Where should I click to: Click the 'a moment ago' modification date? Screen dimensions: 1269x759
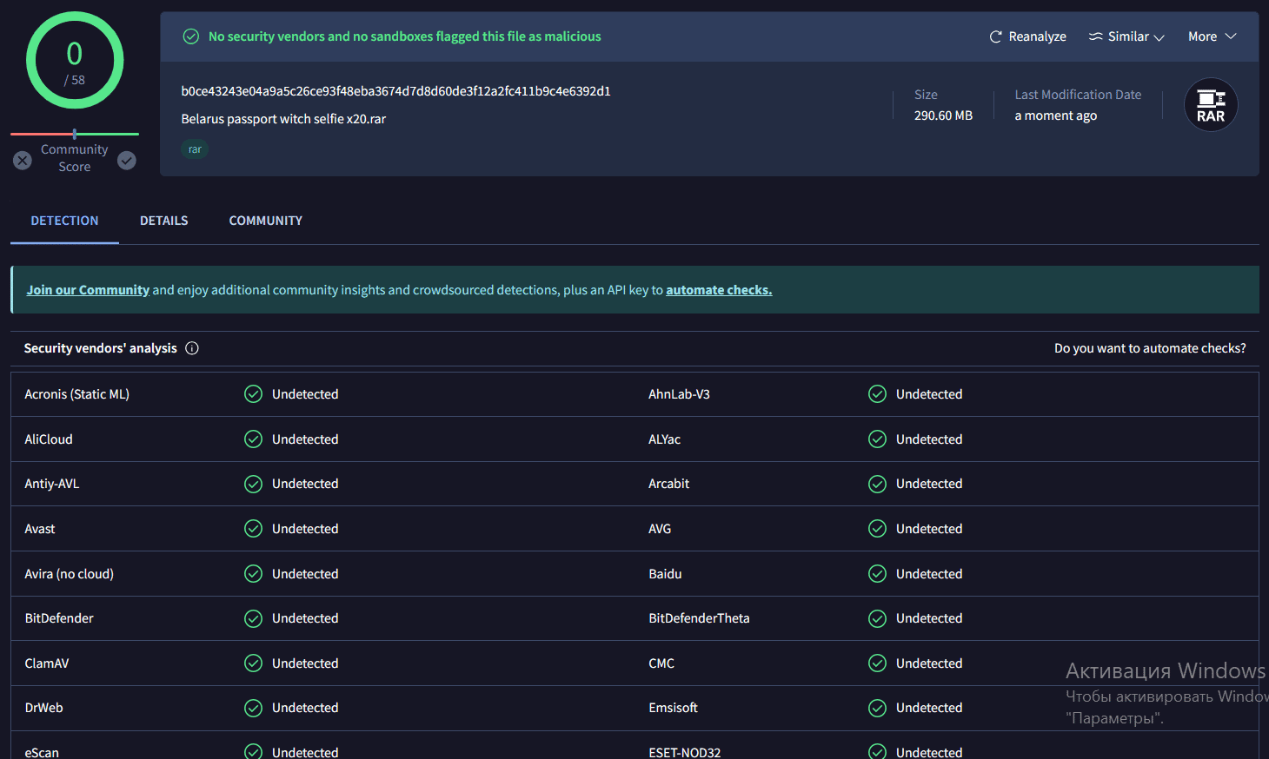[x=1056, y=115]
